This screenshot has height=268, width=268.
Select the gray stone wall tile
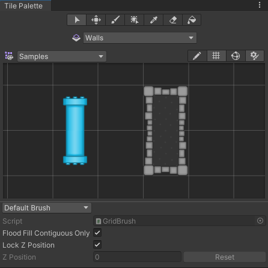coord(166,131)
